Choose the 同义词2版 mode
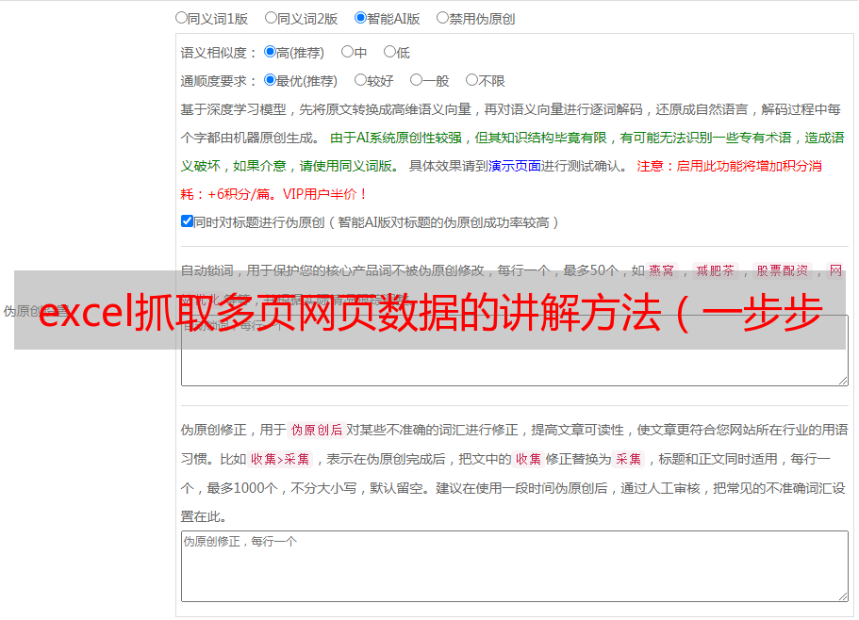 (x=271, y=17)
